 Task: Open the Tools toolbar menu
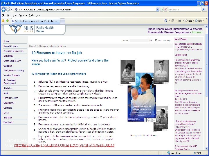199,21
